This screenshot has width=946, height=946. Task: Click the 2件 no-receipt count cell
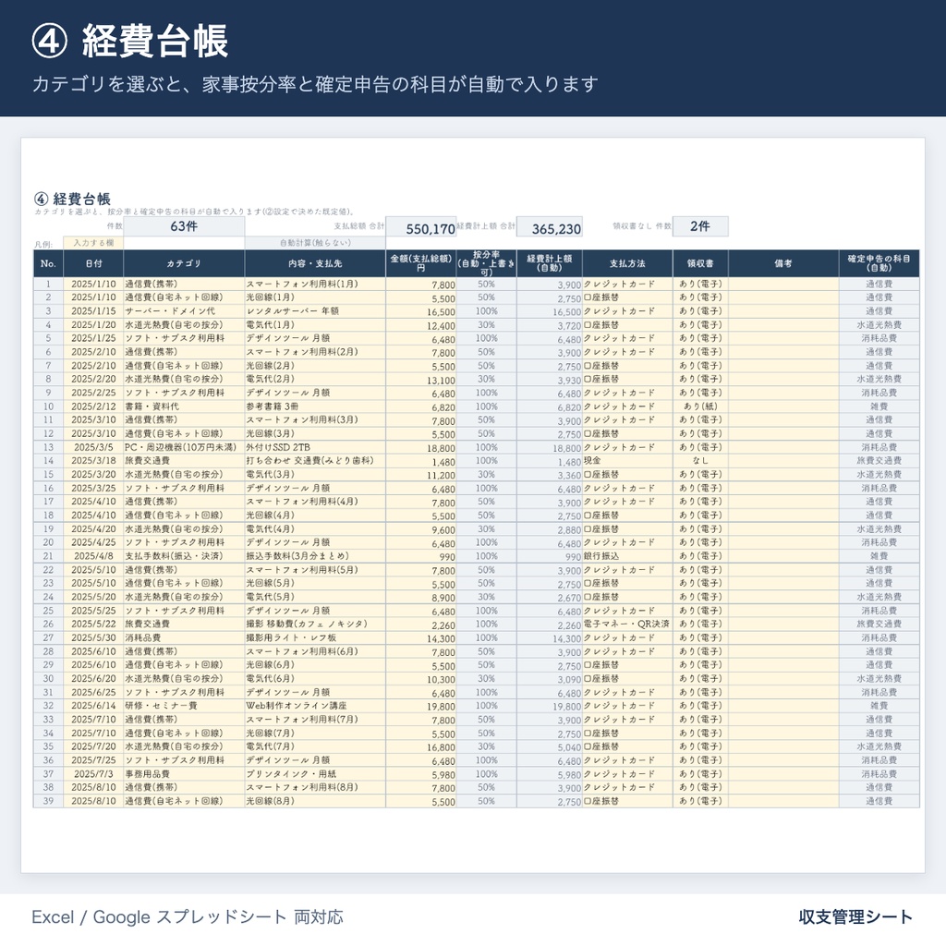pyautogui.click(x=700, y=226)
